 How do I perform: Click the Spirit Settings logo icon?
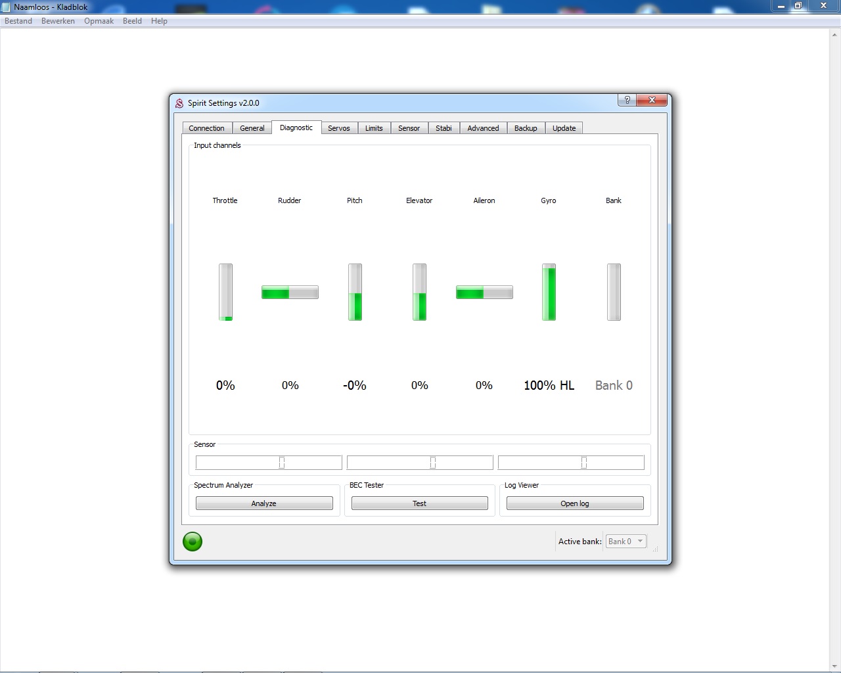point(179,103)
